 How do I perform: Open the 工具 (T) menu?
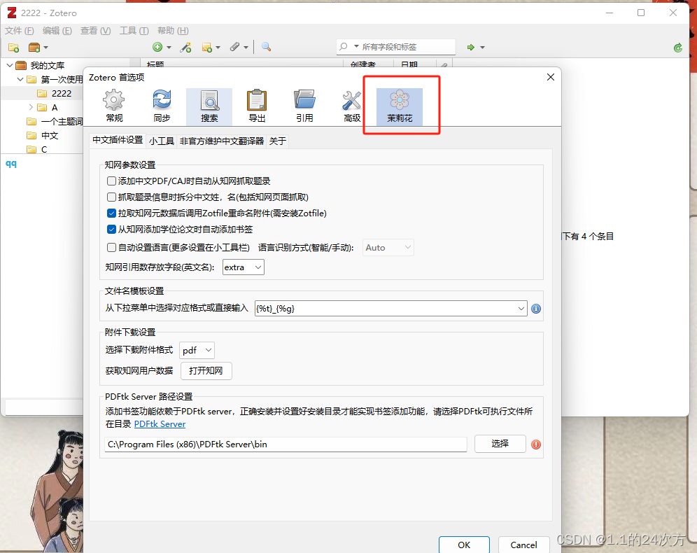coord(134,31)
